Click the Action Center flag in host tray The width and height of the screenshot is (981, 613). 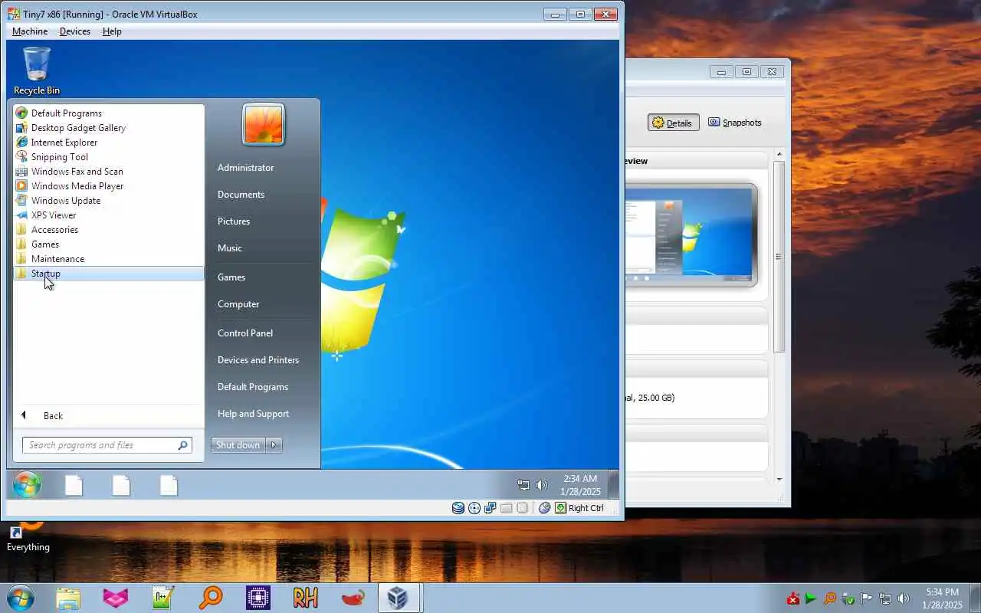867,598
